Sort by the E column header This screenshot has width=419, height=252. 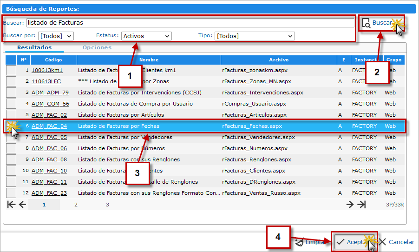pos(344,60)
